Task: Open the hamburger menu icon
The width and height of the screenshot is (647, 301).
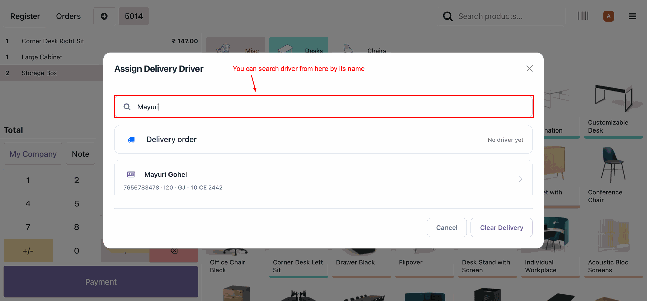Action: pyautogui.click(x=633, y=16)
